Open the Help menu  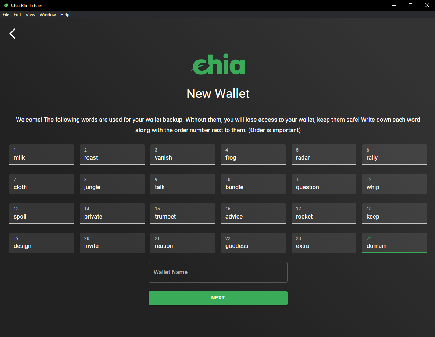[65, 15]
